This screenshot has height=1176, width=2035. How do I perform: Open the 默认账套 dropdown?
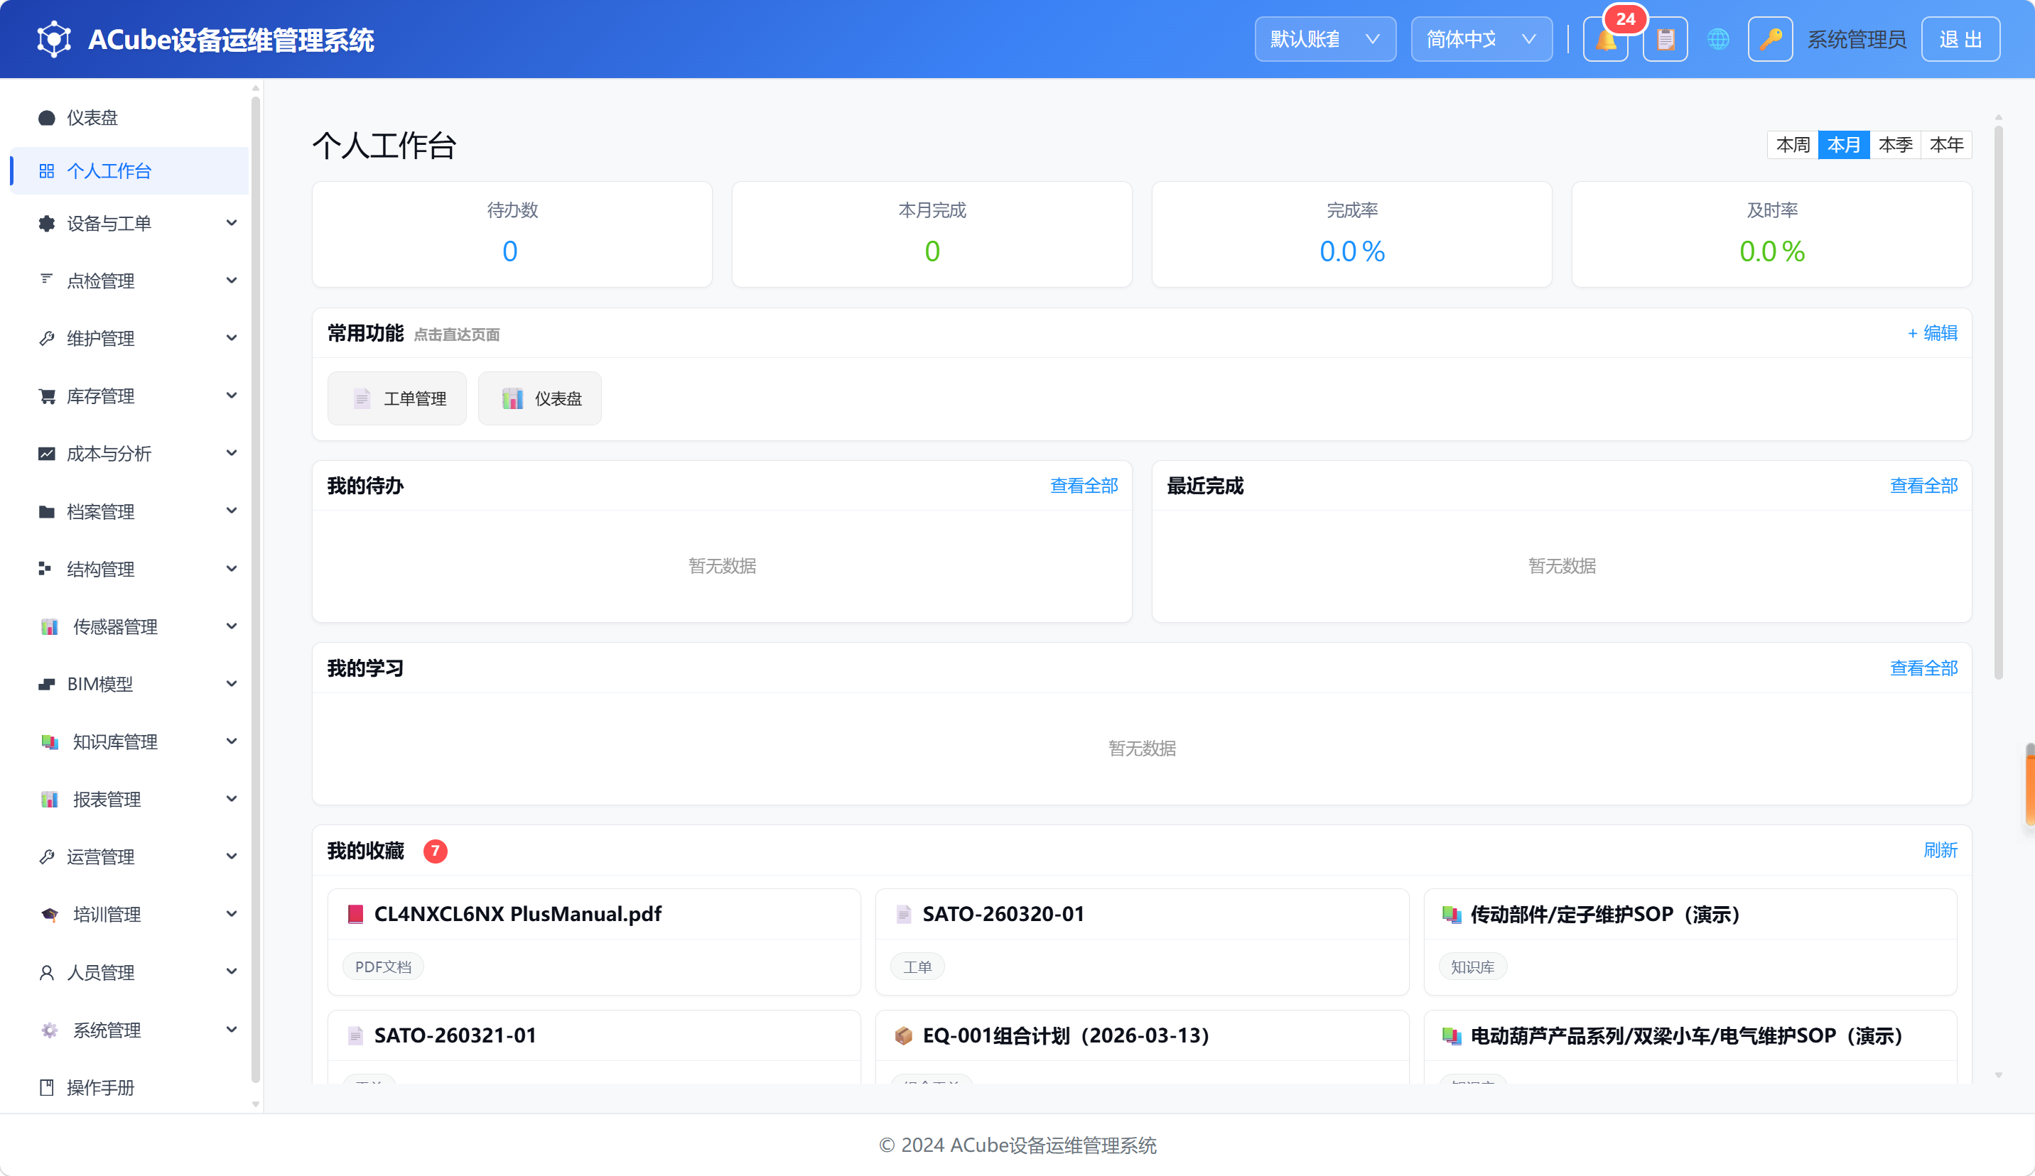(x=1325, y=40)
